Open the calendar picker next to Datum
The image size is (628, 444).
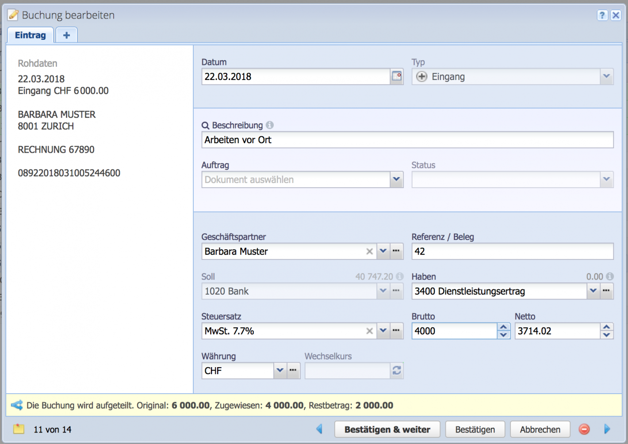pos(397,76)
